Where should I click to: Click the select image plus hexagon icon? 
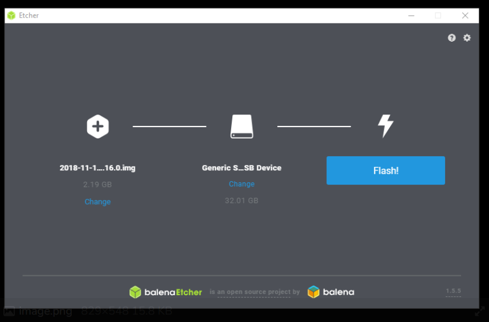(97, 127)
